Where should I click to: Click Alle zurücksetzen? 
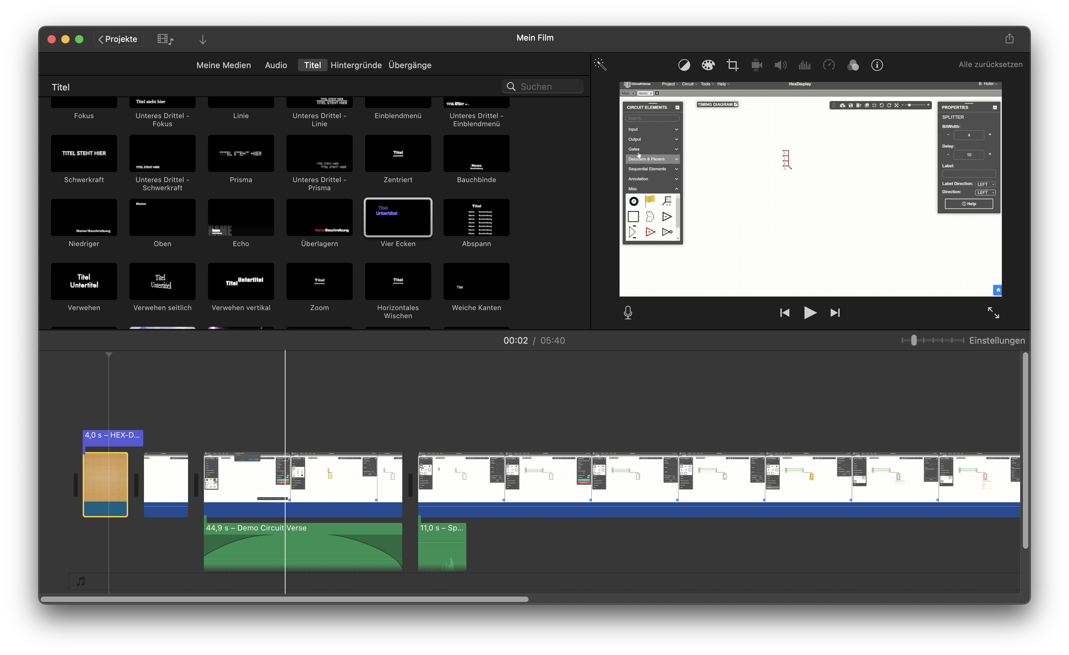coord(990,64)
